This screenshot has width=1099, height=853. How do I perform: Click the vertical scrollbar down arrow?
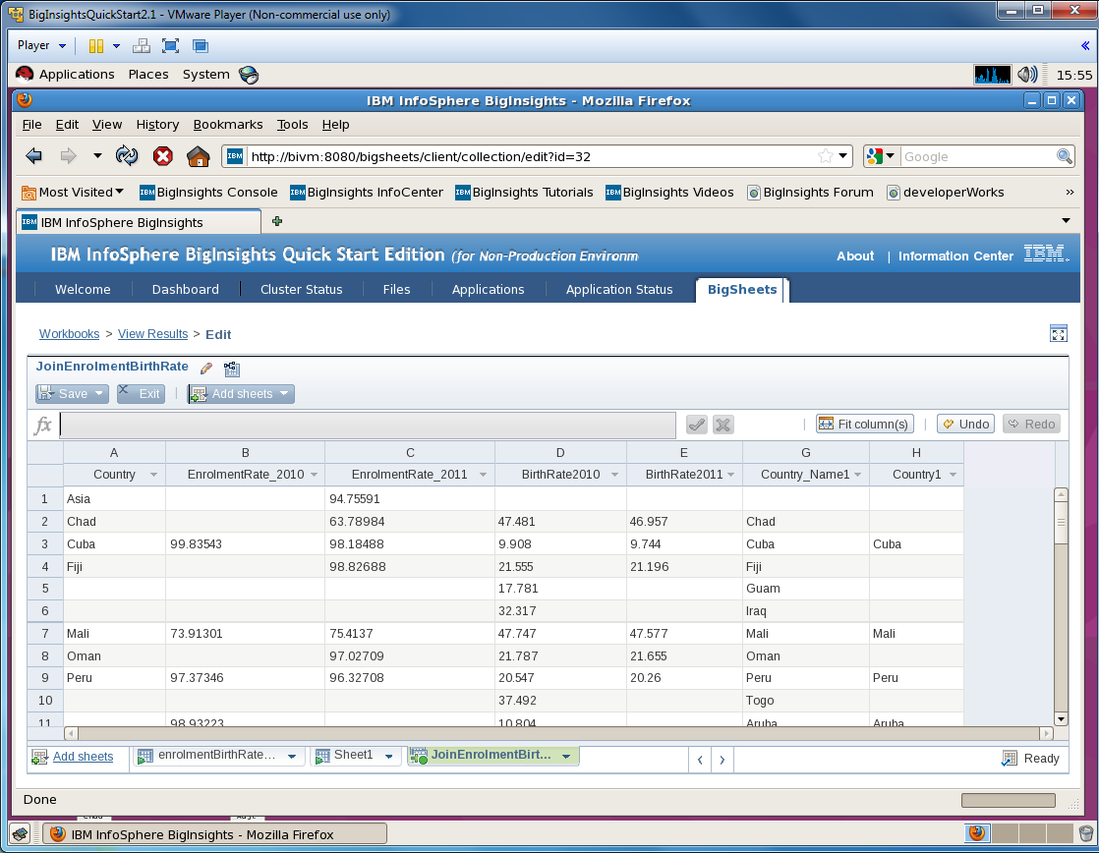click(x=1061, y=719)
